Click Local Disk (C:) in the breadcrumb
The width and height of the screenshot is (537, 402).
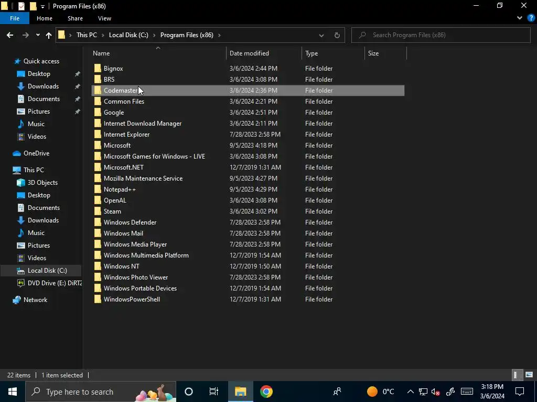point(128,35)
